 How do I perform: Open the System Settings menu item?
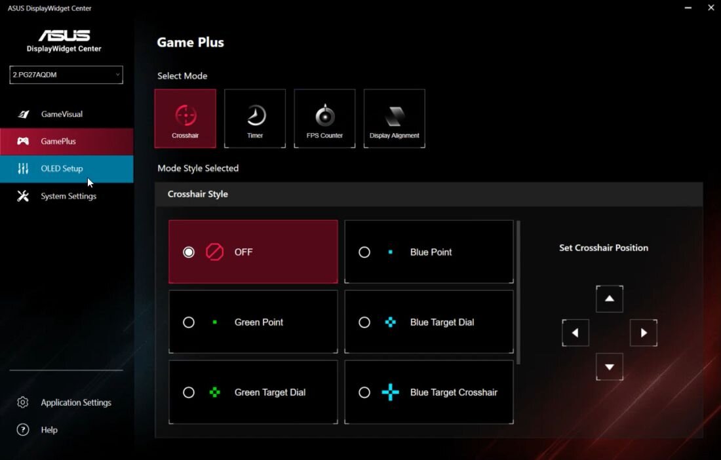pyautogui.click(x=67, y=196)
